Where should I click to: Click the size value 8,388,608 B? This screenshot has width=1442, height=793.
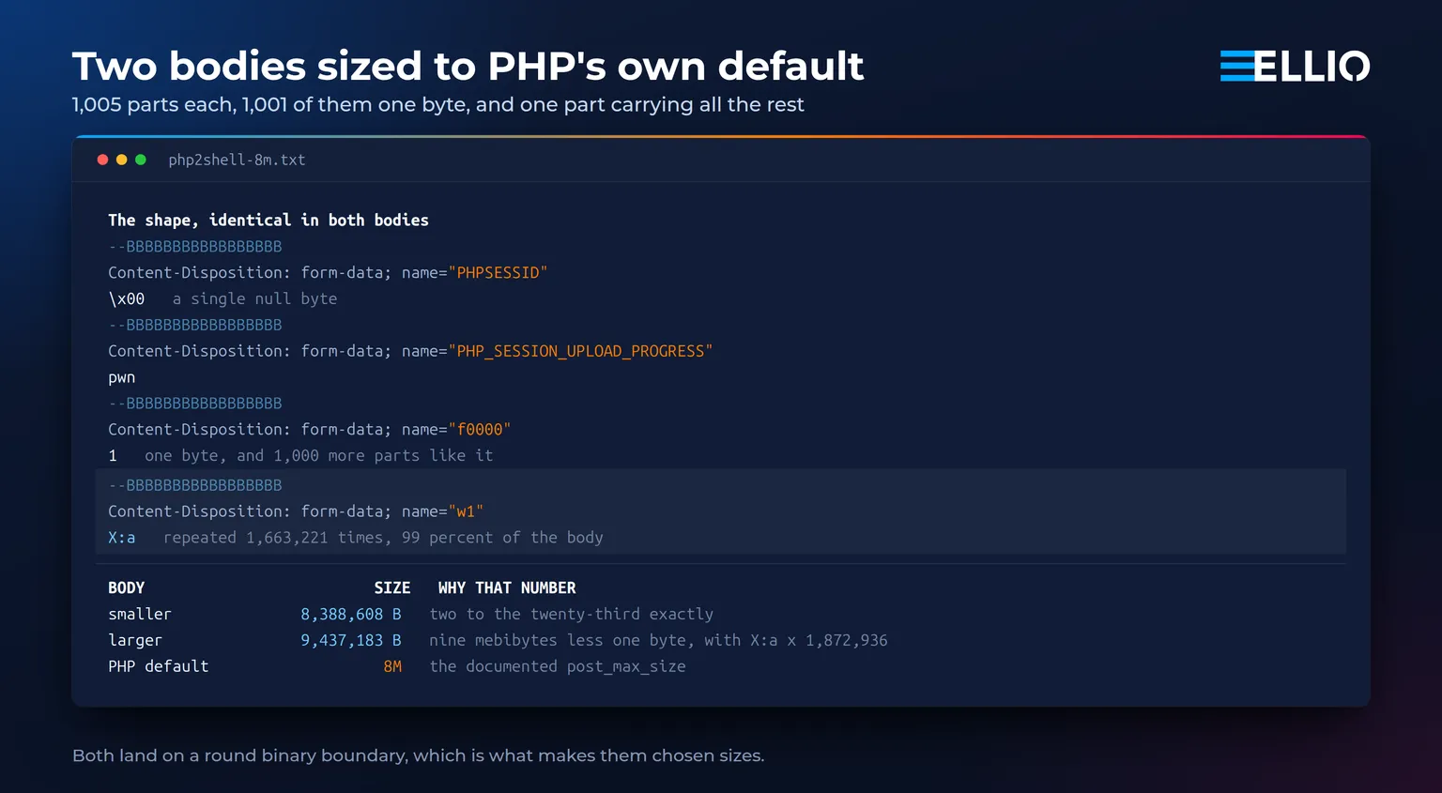[351, 614]
